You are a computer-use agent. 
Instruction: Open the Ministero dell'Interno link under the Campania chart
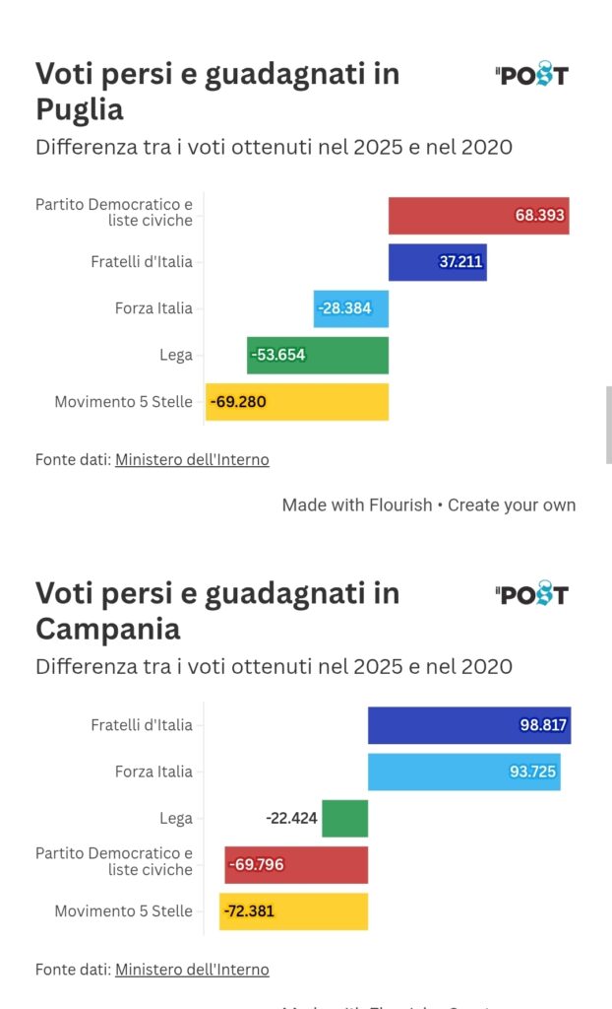click(192, 970)
